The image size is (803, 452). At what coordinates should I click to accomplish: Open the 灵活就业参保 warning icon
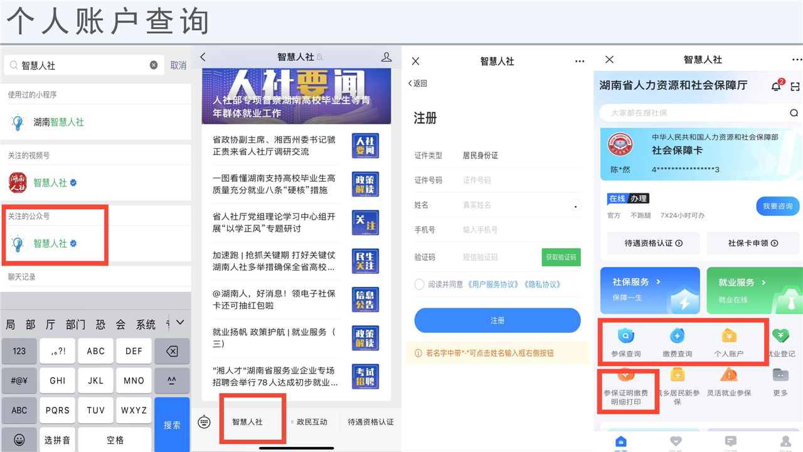tap(728, 375)
